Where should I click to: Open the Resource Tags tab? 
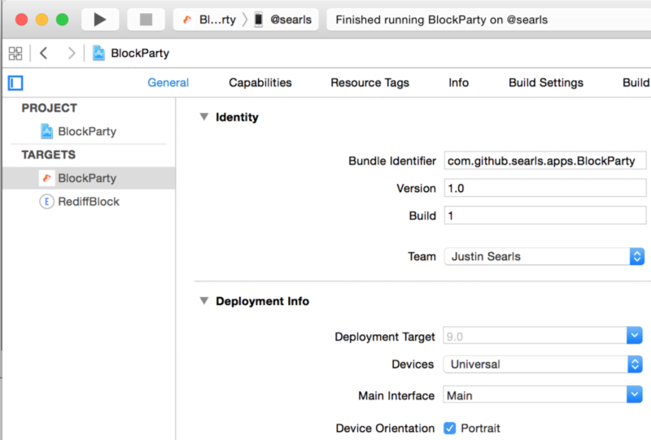[370, 83]
